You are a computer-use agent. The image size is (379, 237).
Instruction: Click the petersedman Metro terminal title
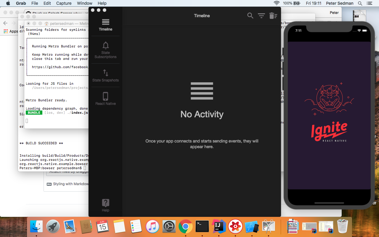67,23
